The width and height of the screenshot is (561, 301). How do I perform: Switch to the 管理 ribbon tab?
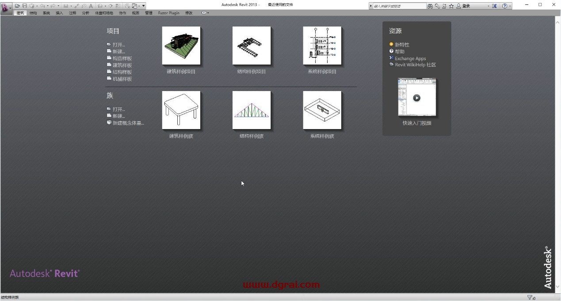(x=149, y=13)
